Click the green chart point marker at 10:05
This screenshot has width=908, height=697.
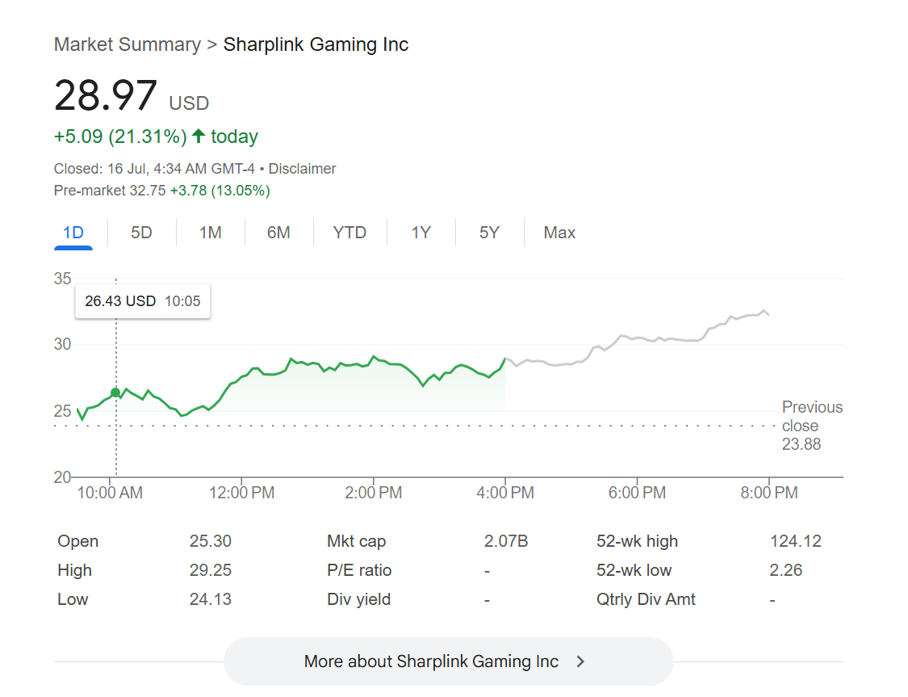tap(115, 393)
